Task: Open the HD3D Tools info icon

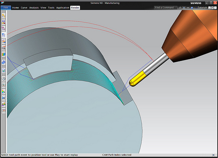Action: point(3,62)
